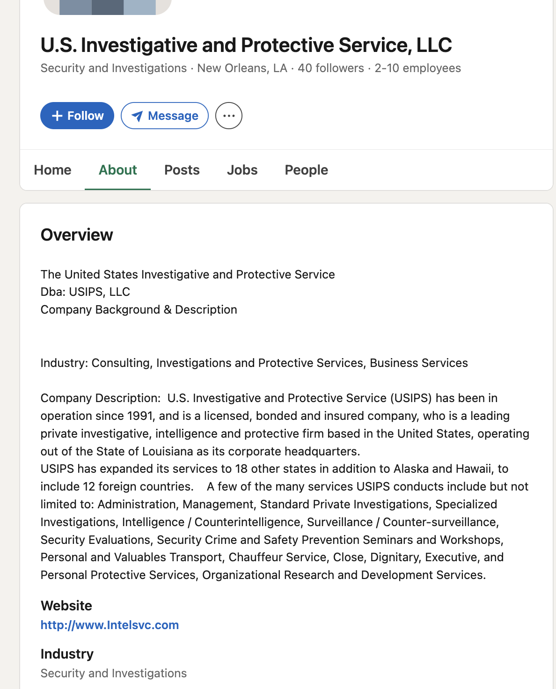Select the About tab

(x=117, y=170)
